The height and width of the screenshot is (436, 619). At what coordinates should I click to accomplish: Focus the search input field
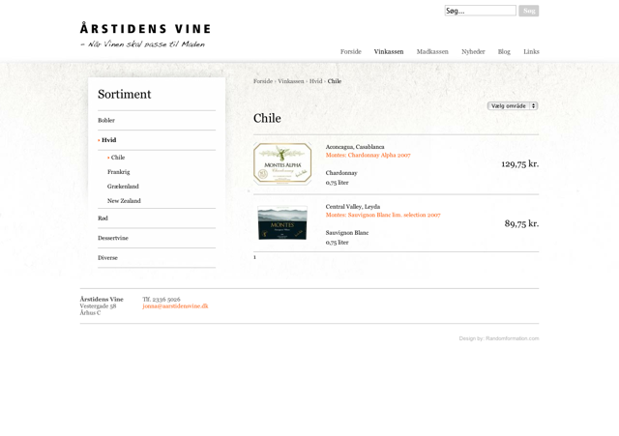480,11
